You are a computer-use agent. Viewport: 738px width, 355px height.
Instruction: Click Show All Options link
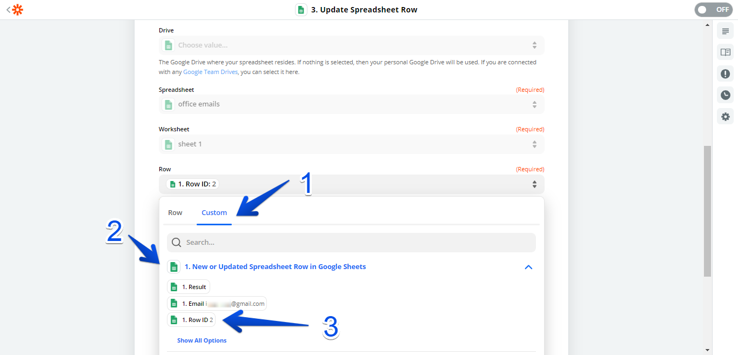[x=202, y=340]
